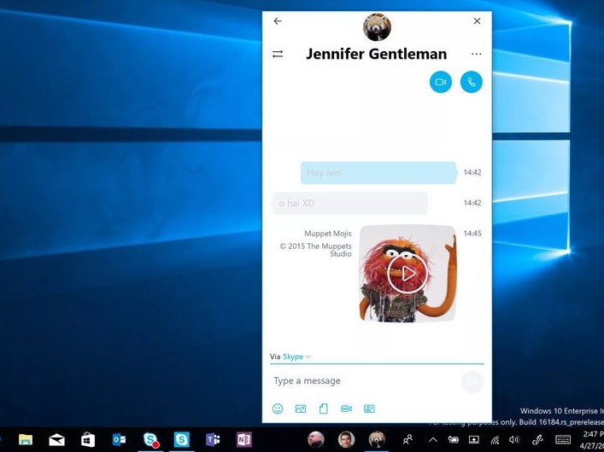The height and width of the screenshot is (452, 604).
Task: Open Microsoft Store from the taskbar
Action: click(x=88, y=440)
